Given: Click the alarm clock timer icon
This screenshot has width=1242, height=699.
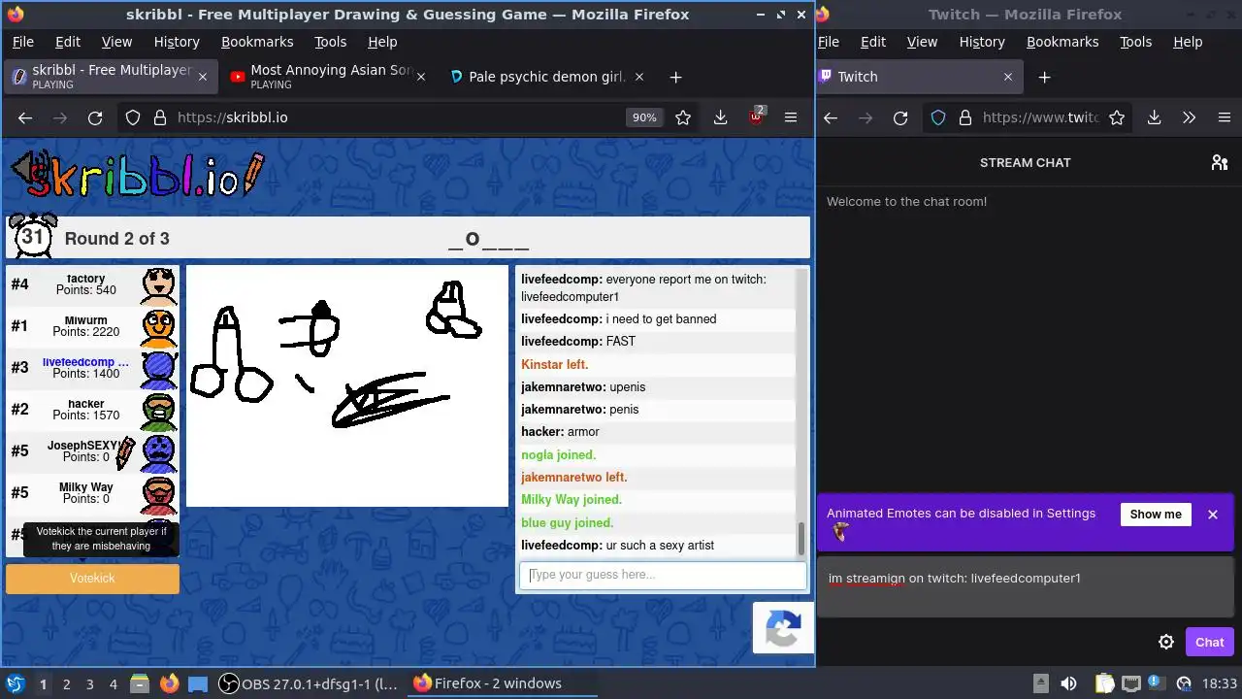Looking at the screenshot, I should click(32, 236).
